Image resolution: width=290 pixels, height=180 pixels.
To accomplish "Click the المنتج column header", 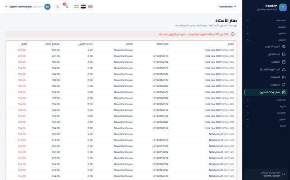I will tap(231, 44).
